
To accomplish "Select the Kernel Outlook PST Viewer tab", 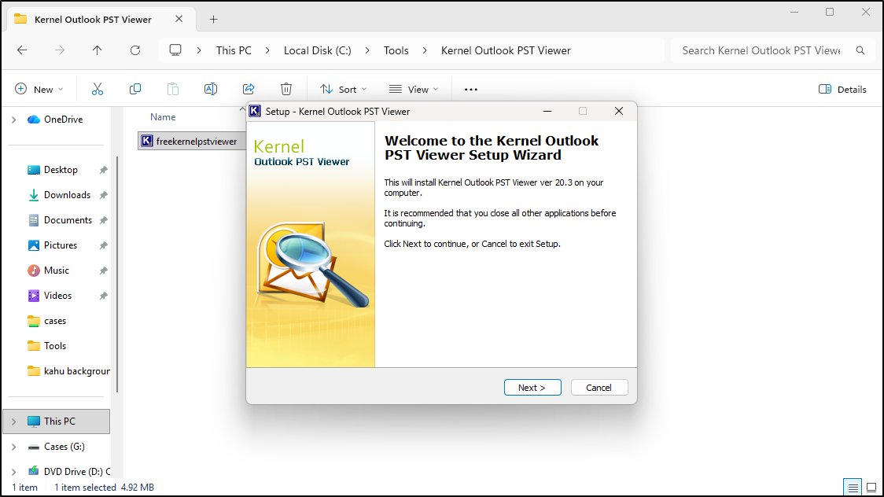I will click(x=101, y=19).
